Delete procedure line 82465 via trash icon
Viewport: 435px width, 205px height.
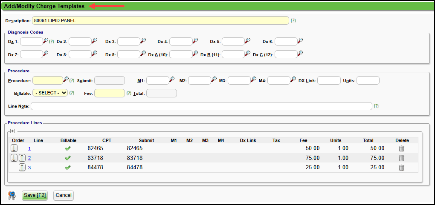tap(401, 148)
